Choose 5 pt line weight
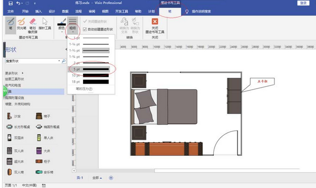The width and height of the screenshot is (316, 188). tap(89, 69)
